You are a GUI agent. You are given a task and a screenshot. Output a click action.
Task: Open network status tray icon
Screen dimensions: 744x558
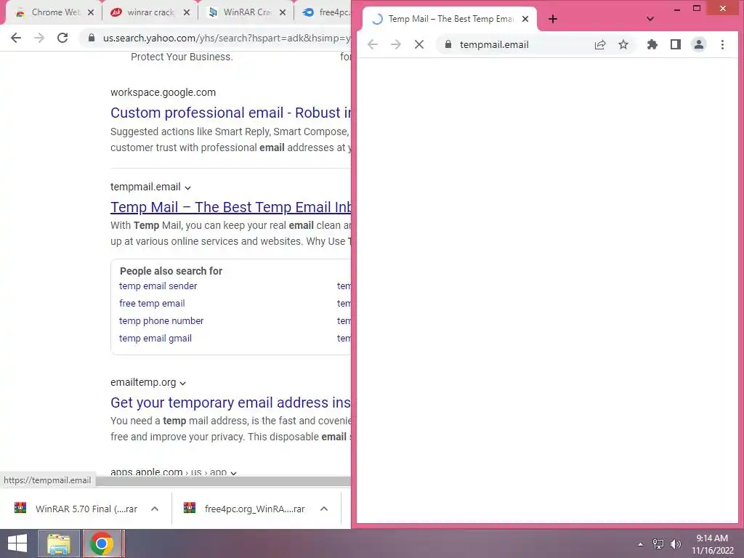pos(658,544)
